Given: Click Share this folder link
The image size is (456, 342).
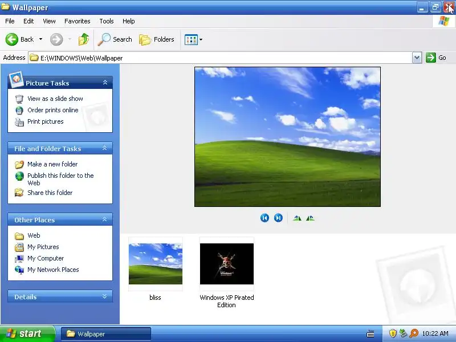Looking at the screenshot, I should click(x=50, y=193).
